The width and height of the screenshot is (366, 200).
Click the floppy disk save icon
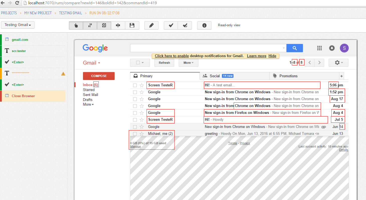(x=132, y=25)
